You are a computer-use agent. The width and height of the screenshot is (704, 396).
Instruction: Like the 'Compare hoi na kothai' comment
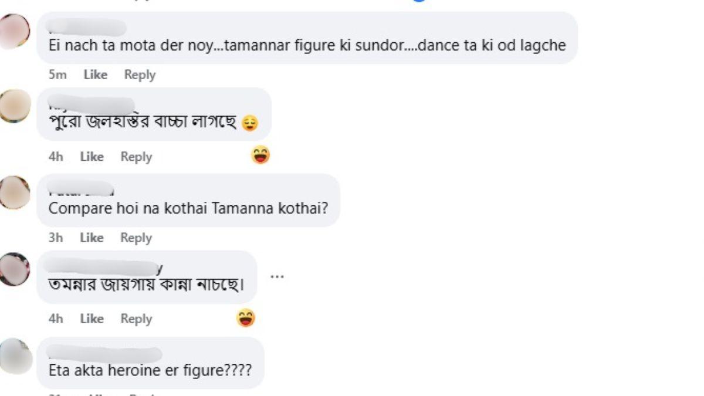pyautogui.click(x=92, y=238)
